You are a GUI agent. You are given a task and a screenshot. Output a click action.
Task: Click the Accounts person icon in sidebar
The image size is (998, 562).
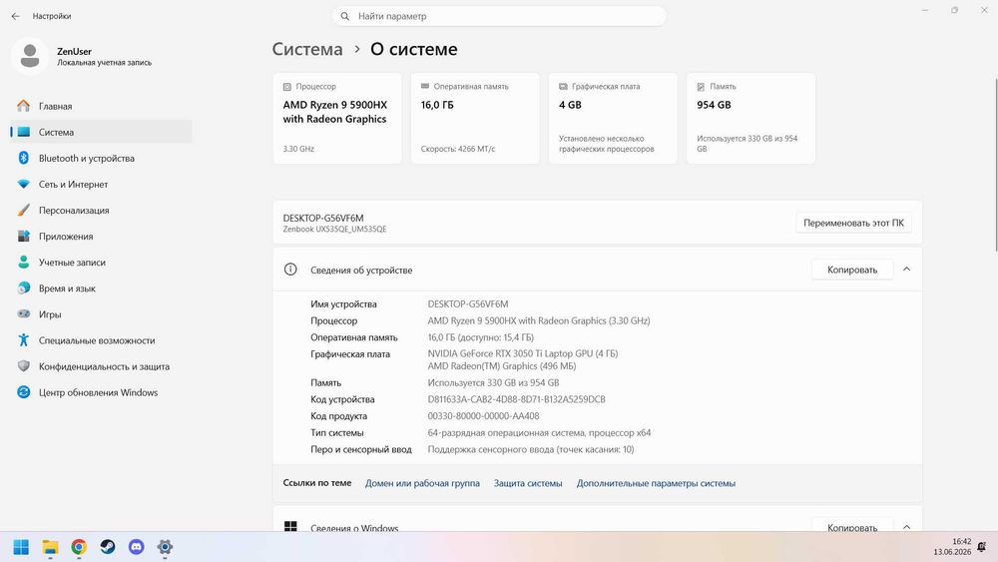[x=24, y=263]
